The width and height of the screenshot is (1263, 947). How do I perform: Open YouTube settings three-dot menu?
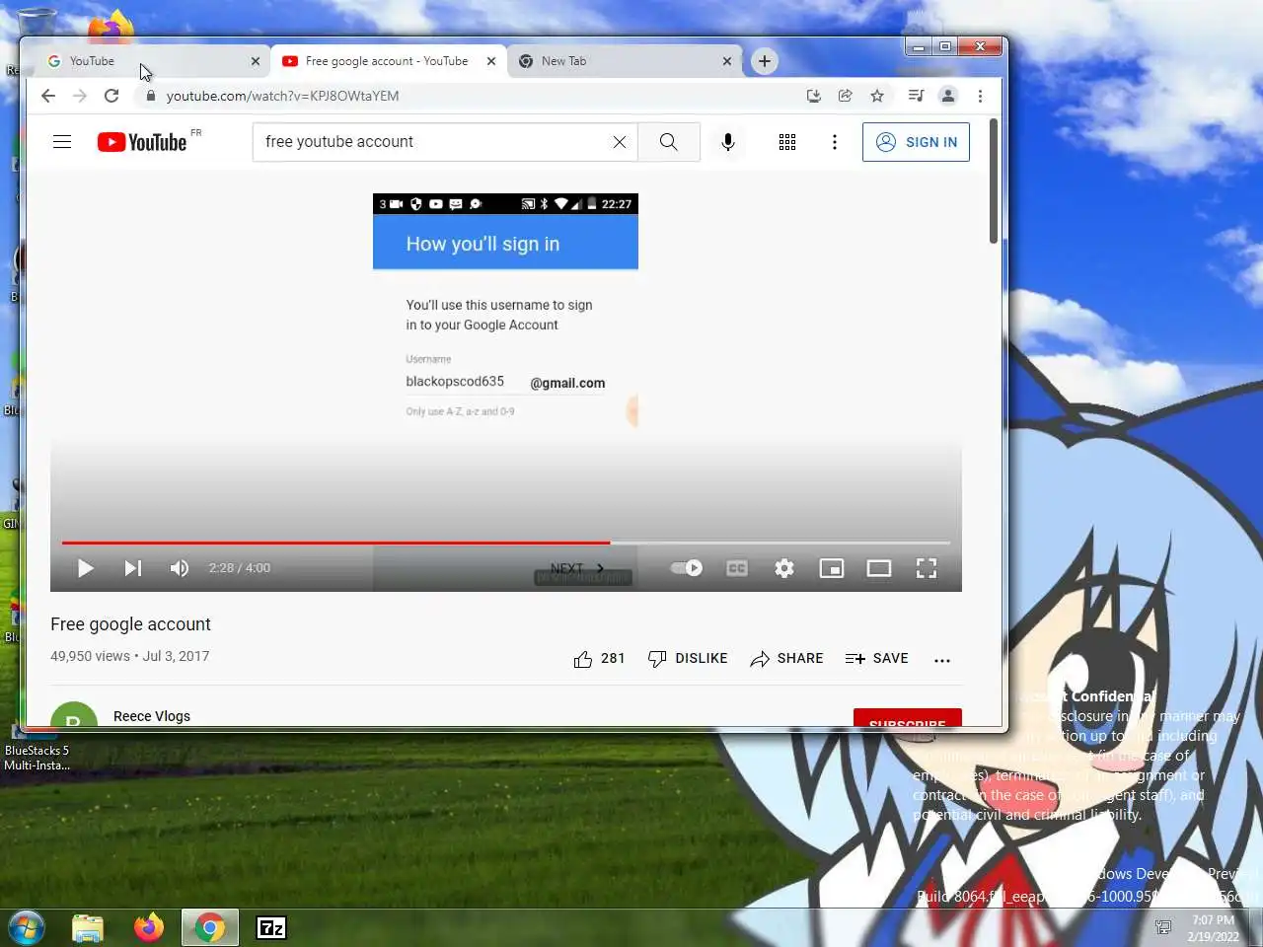pyautogui.click(x=835, y=142)
